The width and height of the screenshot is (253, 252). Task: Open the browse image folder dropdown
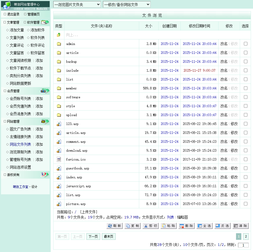point(77,5)
